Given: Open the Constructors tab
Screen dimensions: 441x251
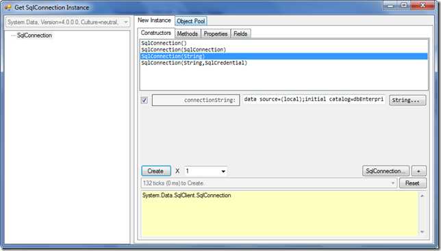Looking at the screenshot, I should [156, 33].
